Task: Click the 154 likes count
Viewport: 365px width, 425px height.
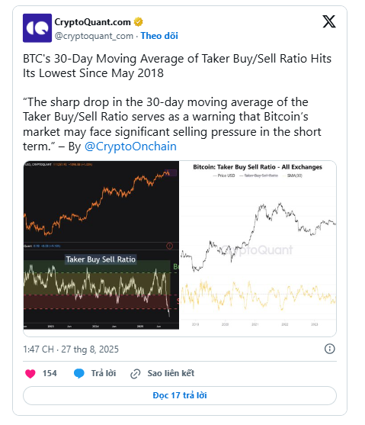Action: tap(50, 373)
